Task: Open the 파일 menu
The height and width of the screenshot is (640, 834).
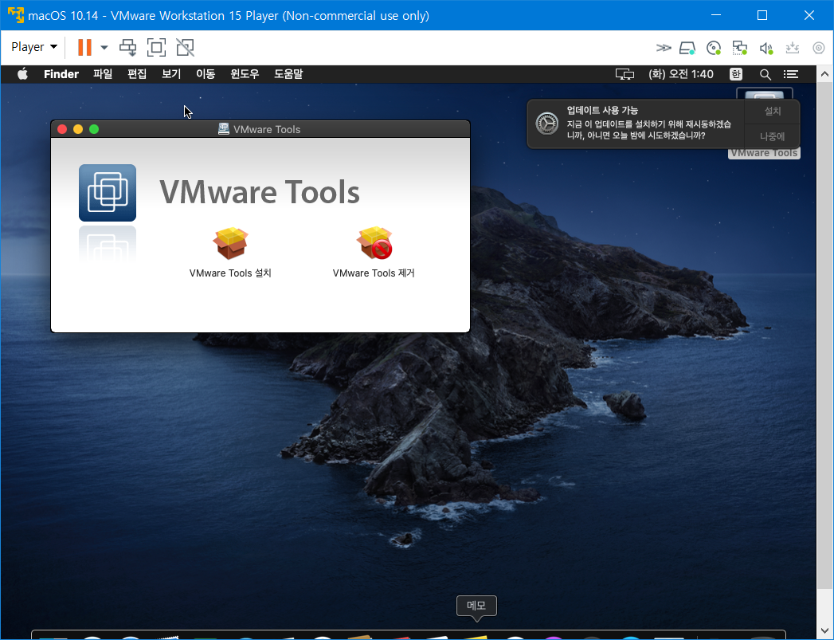Action: [103, 74]
